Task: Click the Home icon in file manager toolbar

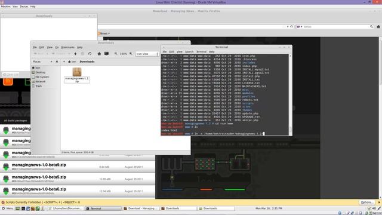Action: coord(99,54)
